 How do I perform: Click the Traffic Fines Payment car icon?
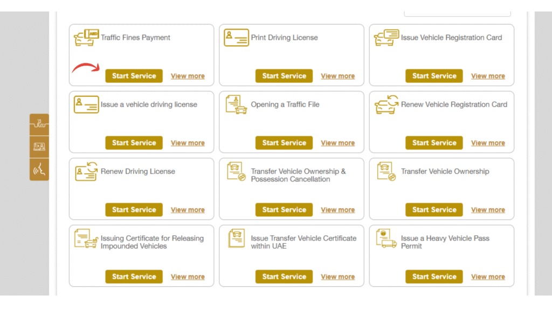coord(86,38)
